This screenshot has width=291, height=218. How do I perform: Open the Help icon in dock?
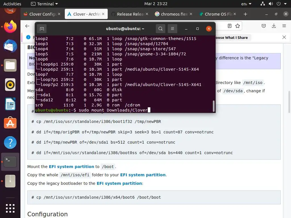[10, 142]
